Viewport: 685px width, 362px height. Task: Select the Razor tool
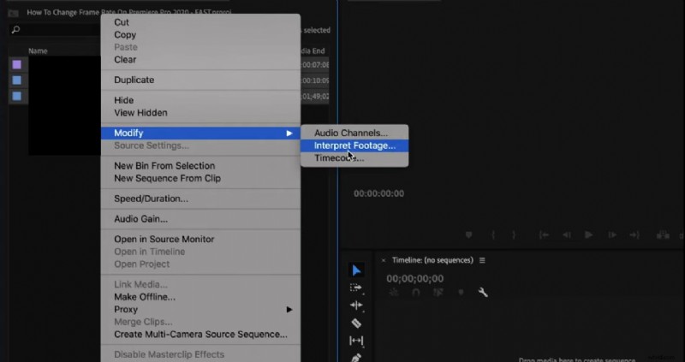point(356,323)
